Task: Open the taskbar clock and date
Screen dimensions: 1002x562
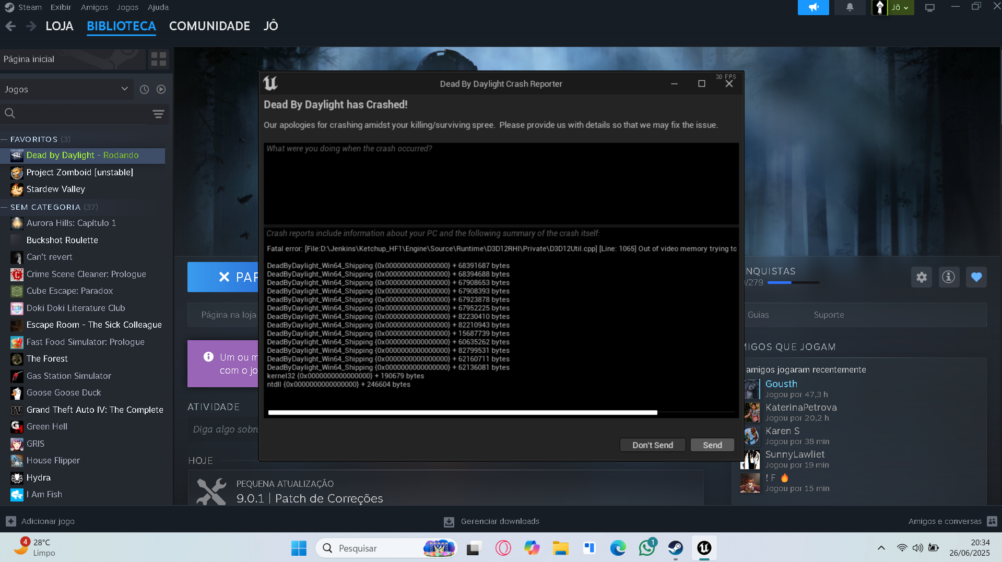Action: [970, 548]
